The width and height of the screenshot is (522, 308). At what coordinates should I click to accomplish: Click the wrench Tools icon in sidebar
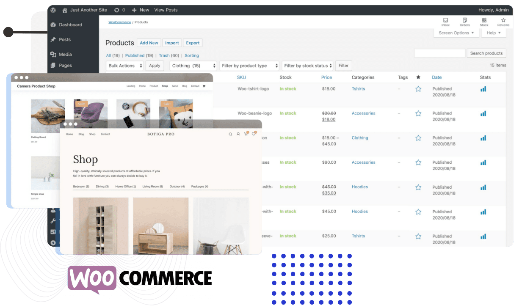pos(53,221)
